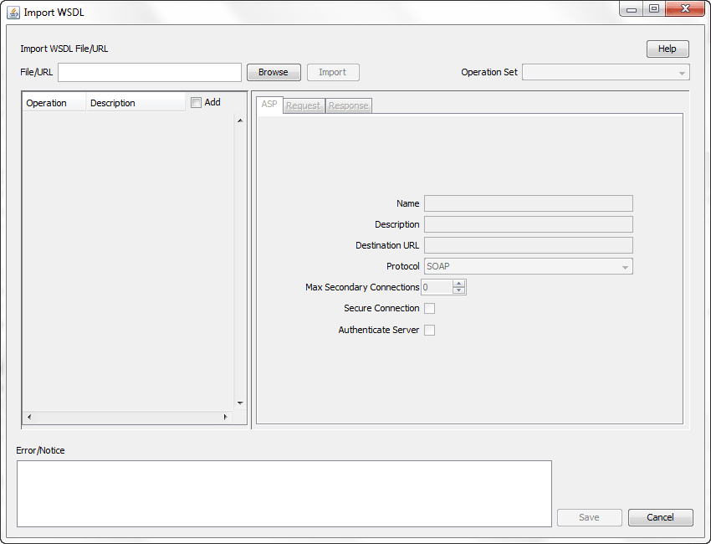This screenshot has height=544, width=711.
Task: Enable the Secure Connection checkbox
Action: click(x=429, y=309)
